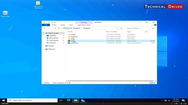The height and width of the screenshot is (105, 188).
Task: Open the network tray icon
Action: pyautogui.click(x=165, y=100)
